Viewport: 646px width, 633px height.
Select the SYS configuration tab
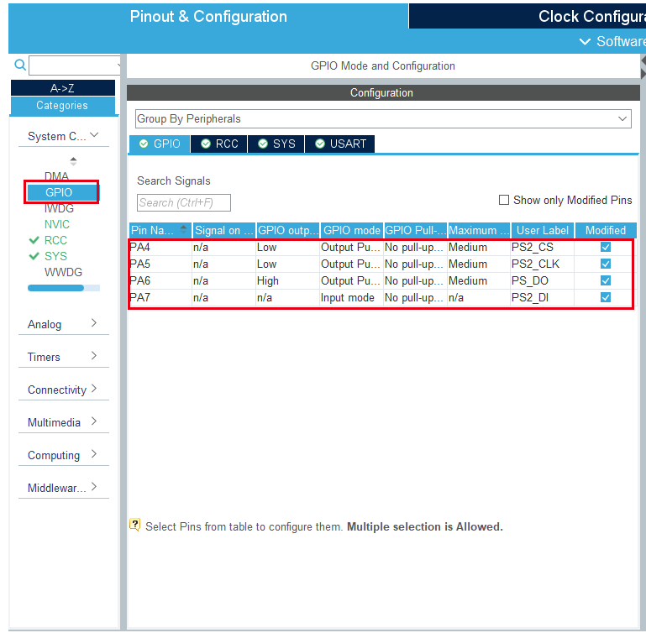pos(276,144)
